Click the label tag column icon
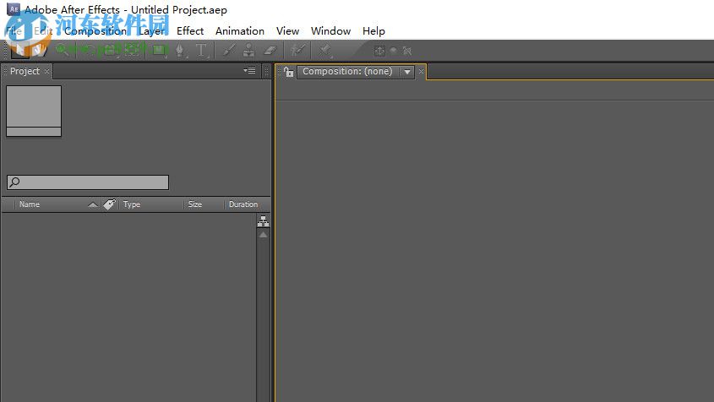 click(x=109, y=204)
